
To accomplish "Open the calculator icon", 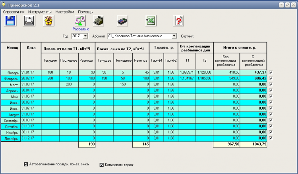I will click(x=122, y=21).
